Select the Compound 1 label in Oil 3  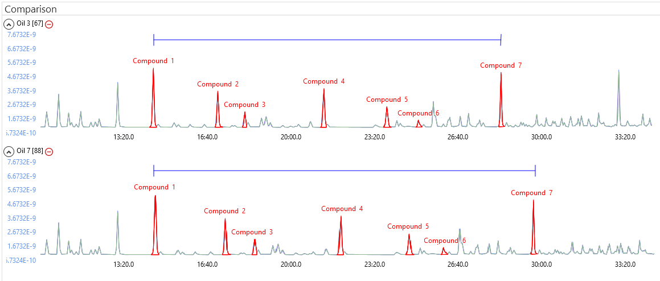point(153,61)
